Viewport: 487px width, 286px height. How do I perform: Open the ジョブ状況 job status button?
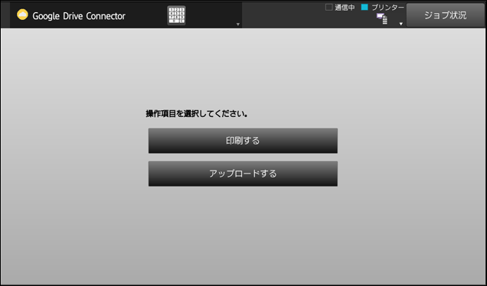point(446,15)
